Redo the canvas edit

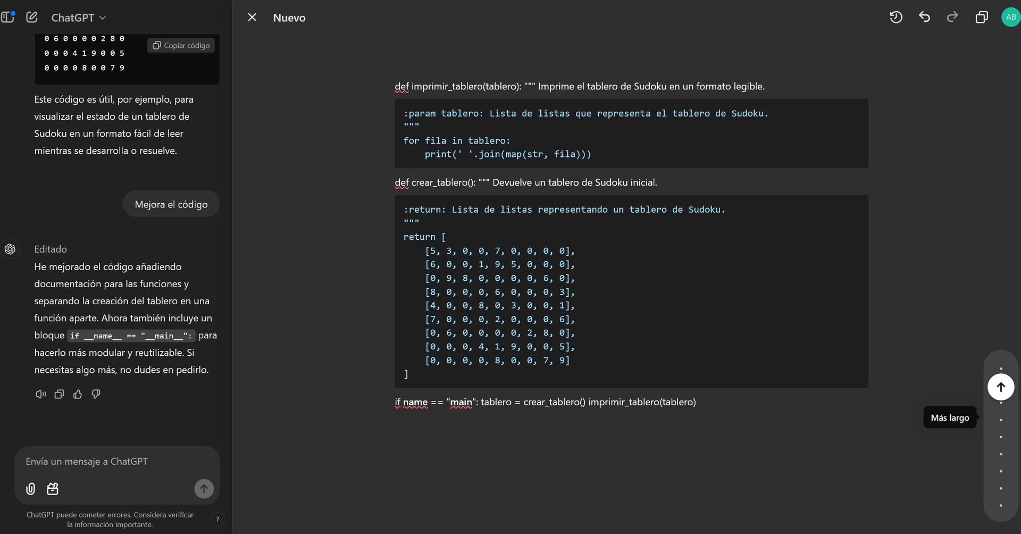(952, 17)
